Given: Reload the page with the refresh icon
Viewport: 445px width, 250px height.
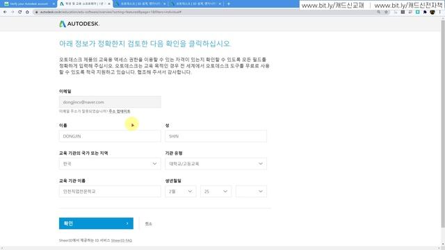Looking at the screenshot, I should pyautogui.click(x=19, y=12).
